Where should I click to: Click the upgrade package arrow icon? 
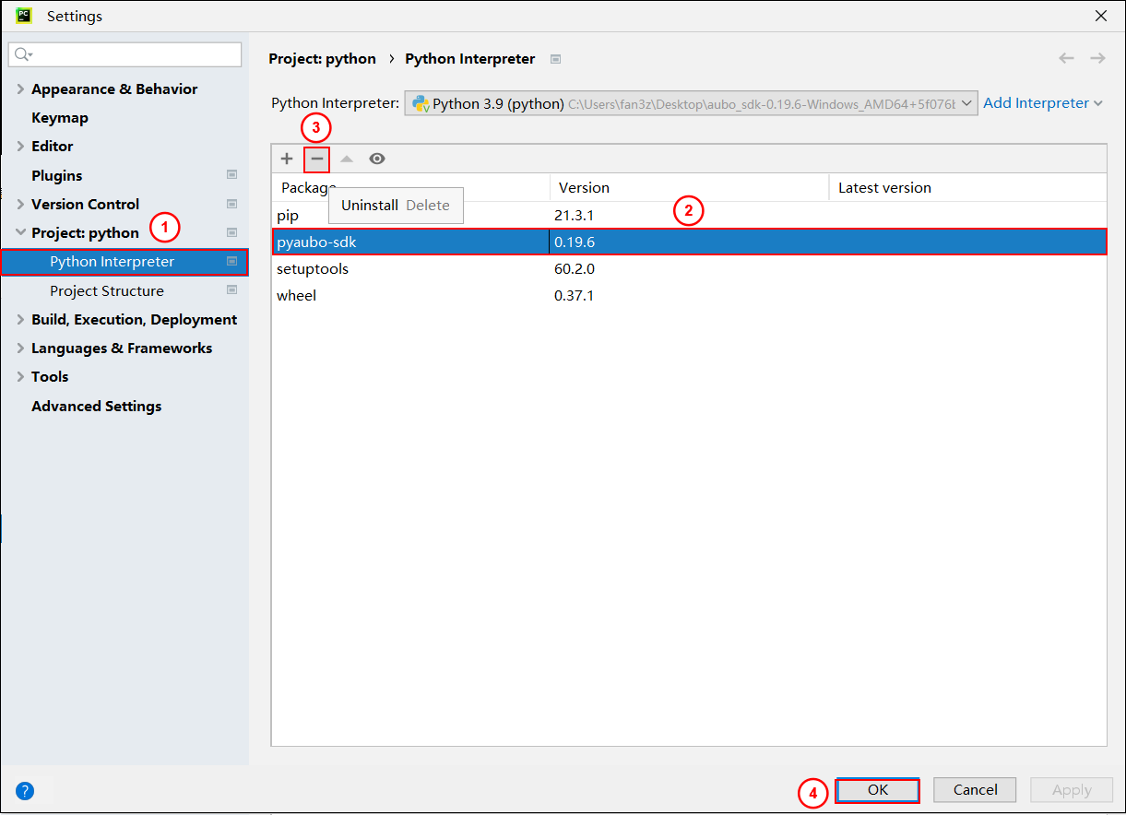tap(347, 159)
